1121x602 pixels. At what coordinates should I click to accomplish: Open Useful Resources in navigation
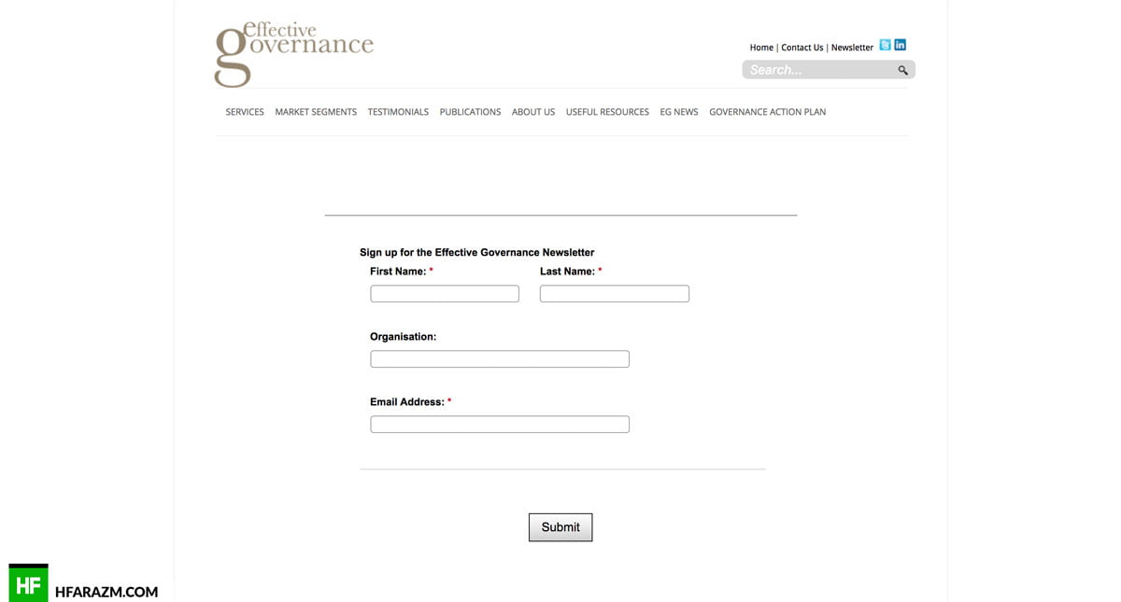[607, 112]
